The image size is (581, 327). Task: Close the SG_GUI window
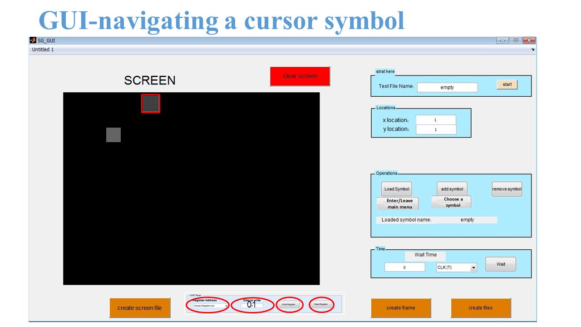click(x=529, y=40)
